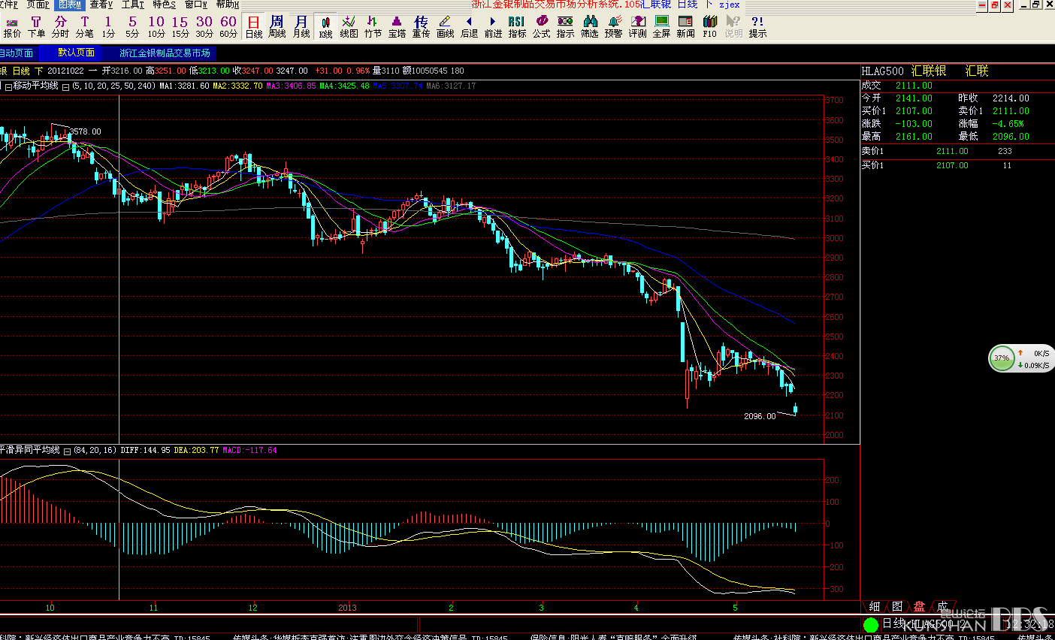Open the 新闻 news icon
The width and height of the screenshot is (1055, 640).
[x=686, y=27]
